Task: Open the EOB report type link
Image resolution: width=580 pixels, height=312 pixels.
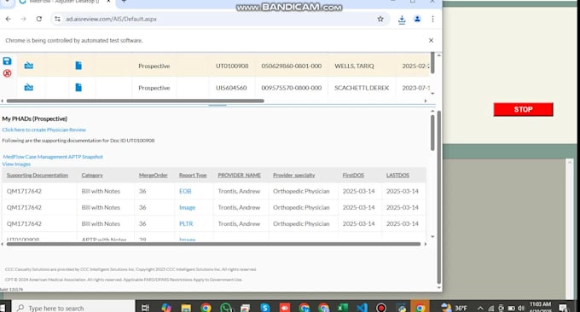Action: 185,191
